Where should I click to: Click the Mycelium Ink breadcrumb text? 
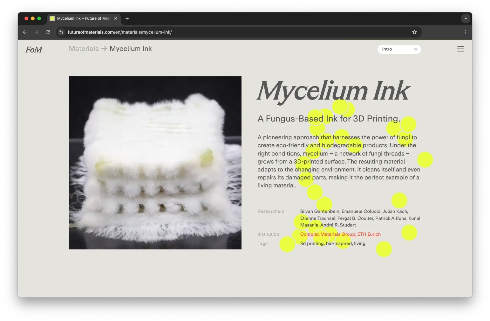[x=131, y=49]
